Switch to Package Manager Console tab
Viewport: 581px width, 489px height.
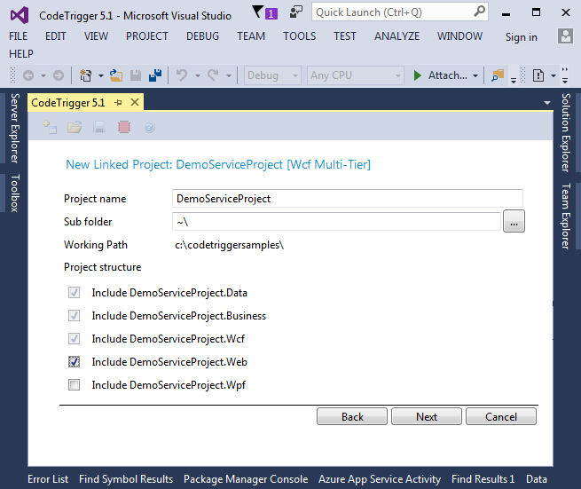246,479
